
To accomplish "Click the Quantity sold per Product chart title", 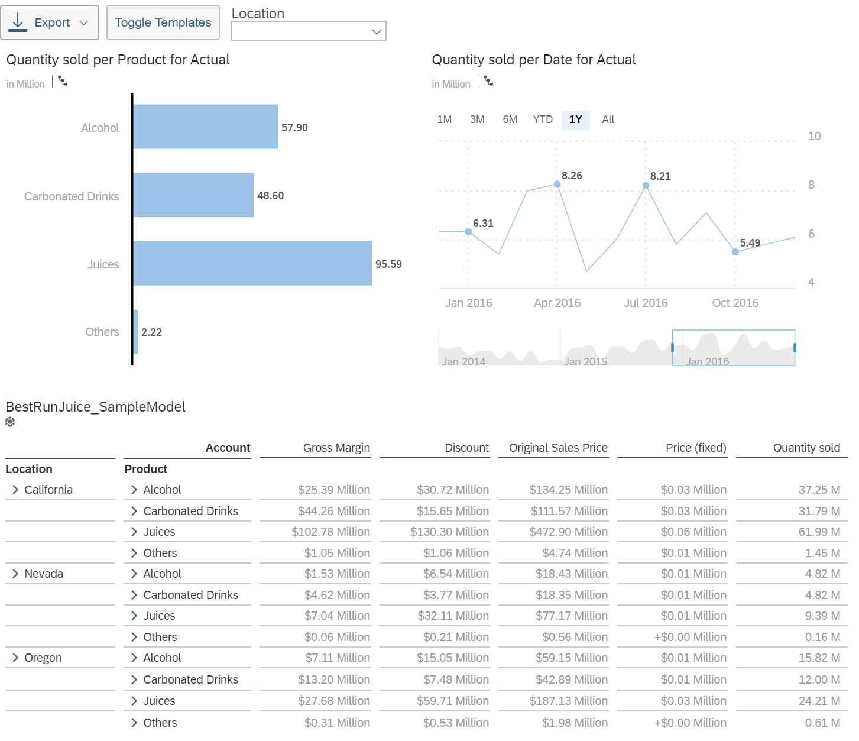I will point(118,60).
